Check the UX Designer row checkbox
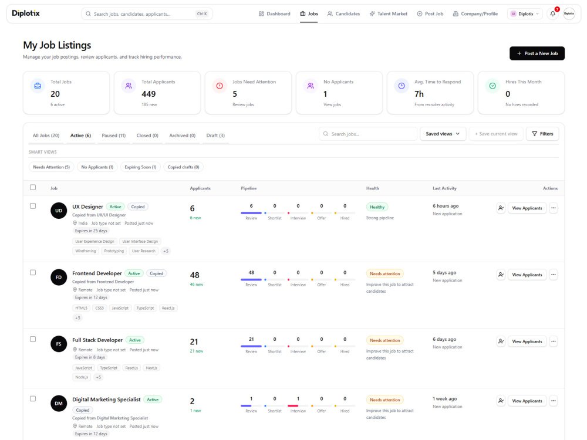This screenshot has height=440, width=587. (33, 206)
